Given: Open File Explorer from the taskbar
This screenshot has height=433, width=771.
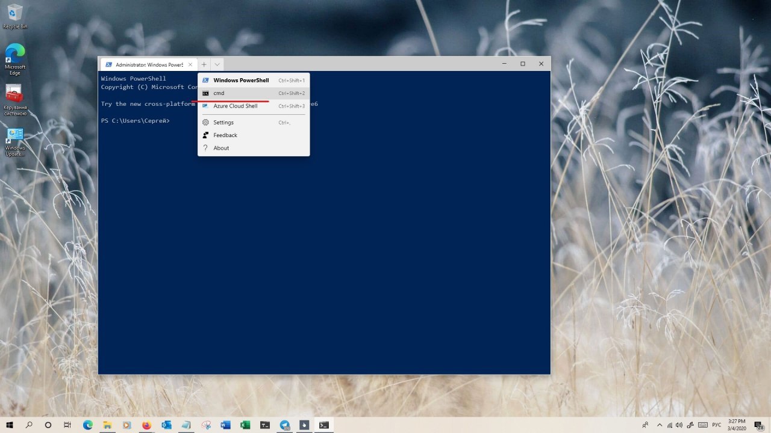Looking at the screenshot, I should click(107, 425).
